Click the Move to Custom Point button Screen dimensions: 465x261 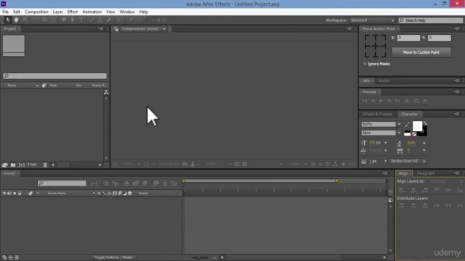click(421, 52)
